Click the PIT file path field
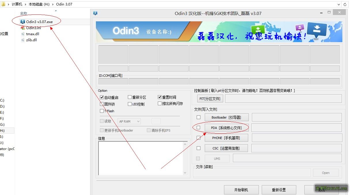Viewport: 351px width, 195px height. click(283, 99)
